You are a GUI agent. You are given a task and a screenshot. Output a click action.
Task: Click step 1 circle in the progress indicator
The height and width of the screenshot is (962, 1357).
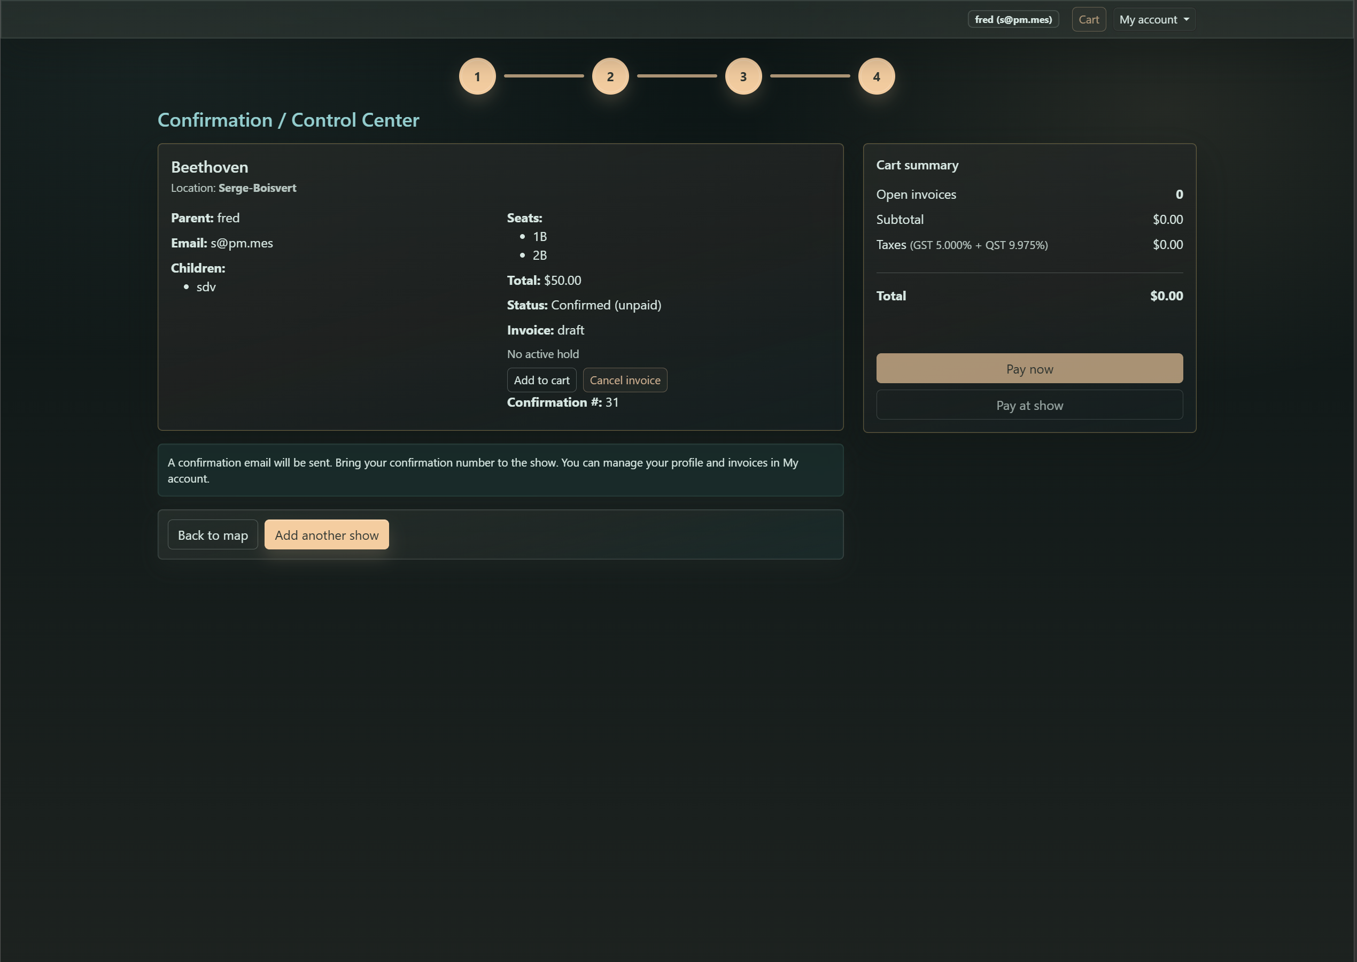pyautogui.click(x=477, y=76)
